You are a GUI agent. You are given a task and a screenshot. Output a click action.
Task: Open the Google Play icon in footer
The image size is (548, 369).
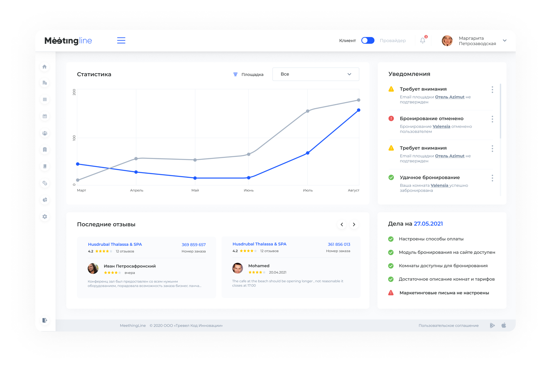[x=492, y=325]
